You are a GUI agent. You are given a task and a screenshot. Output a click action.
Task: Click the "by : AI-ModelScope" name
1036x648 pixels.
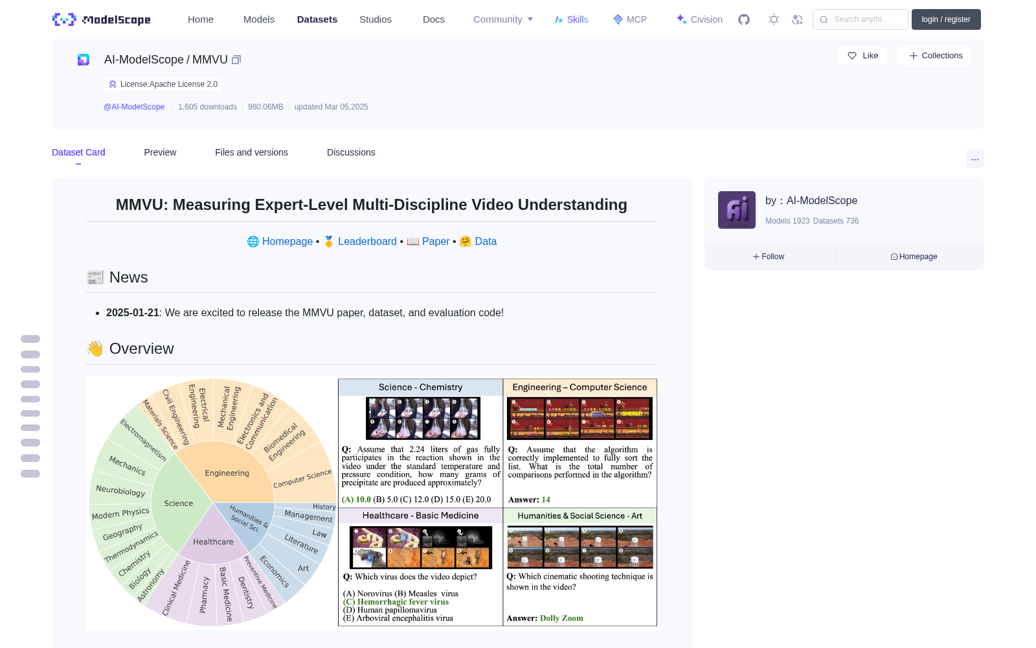[x=811, y=201]
